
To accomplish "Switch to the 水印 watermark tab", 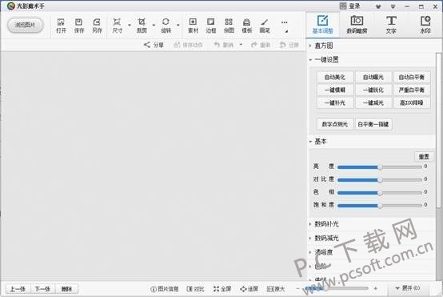I will (x=425, y=25).
